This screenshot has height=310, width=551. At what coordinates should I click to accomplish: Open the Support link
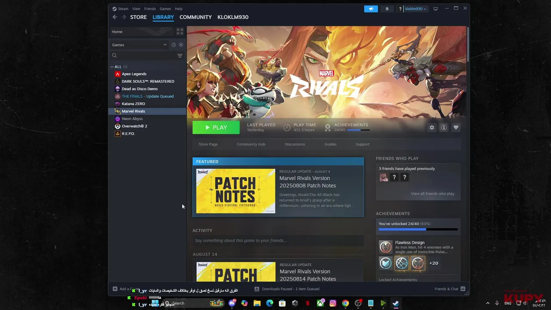click(362, 144)
